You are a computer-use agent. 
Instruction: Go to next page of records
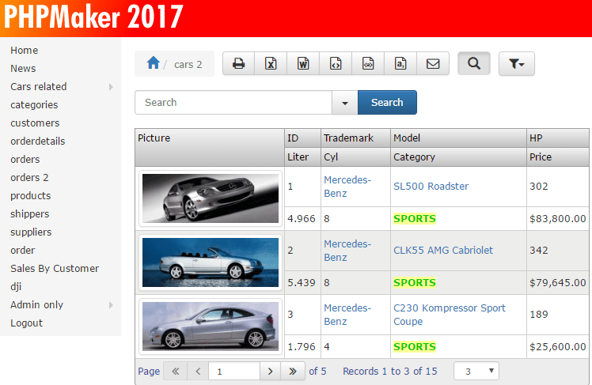click(270, 372)
